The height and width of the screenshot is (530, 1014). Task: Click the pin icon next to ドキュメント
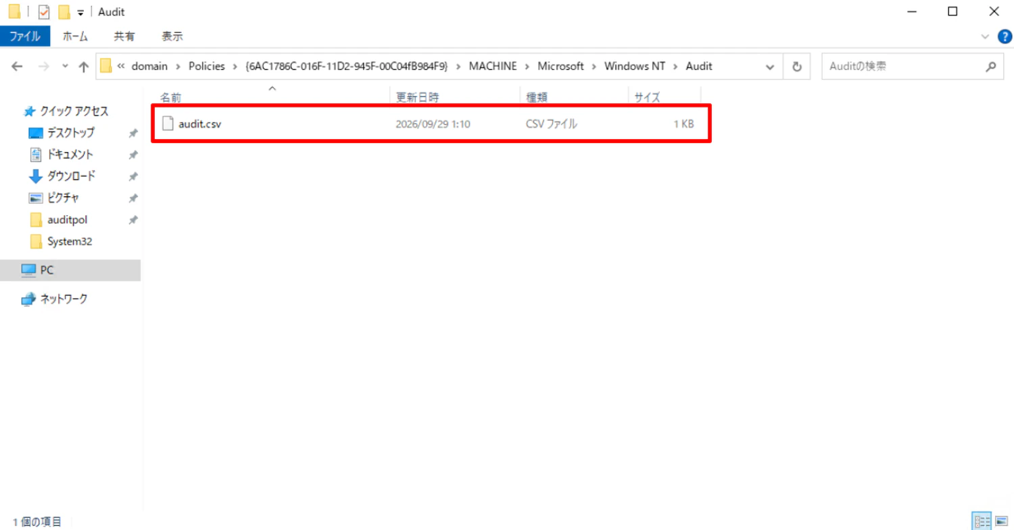click(133, 155)
